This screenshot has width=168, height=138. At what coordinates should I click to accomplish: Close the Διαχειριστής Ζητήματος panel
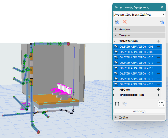162,7
